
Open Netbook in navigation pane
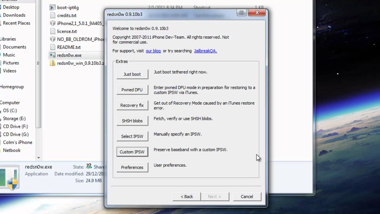[12, 150]
